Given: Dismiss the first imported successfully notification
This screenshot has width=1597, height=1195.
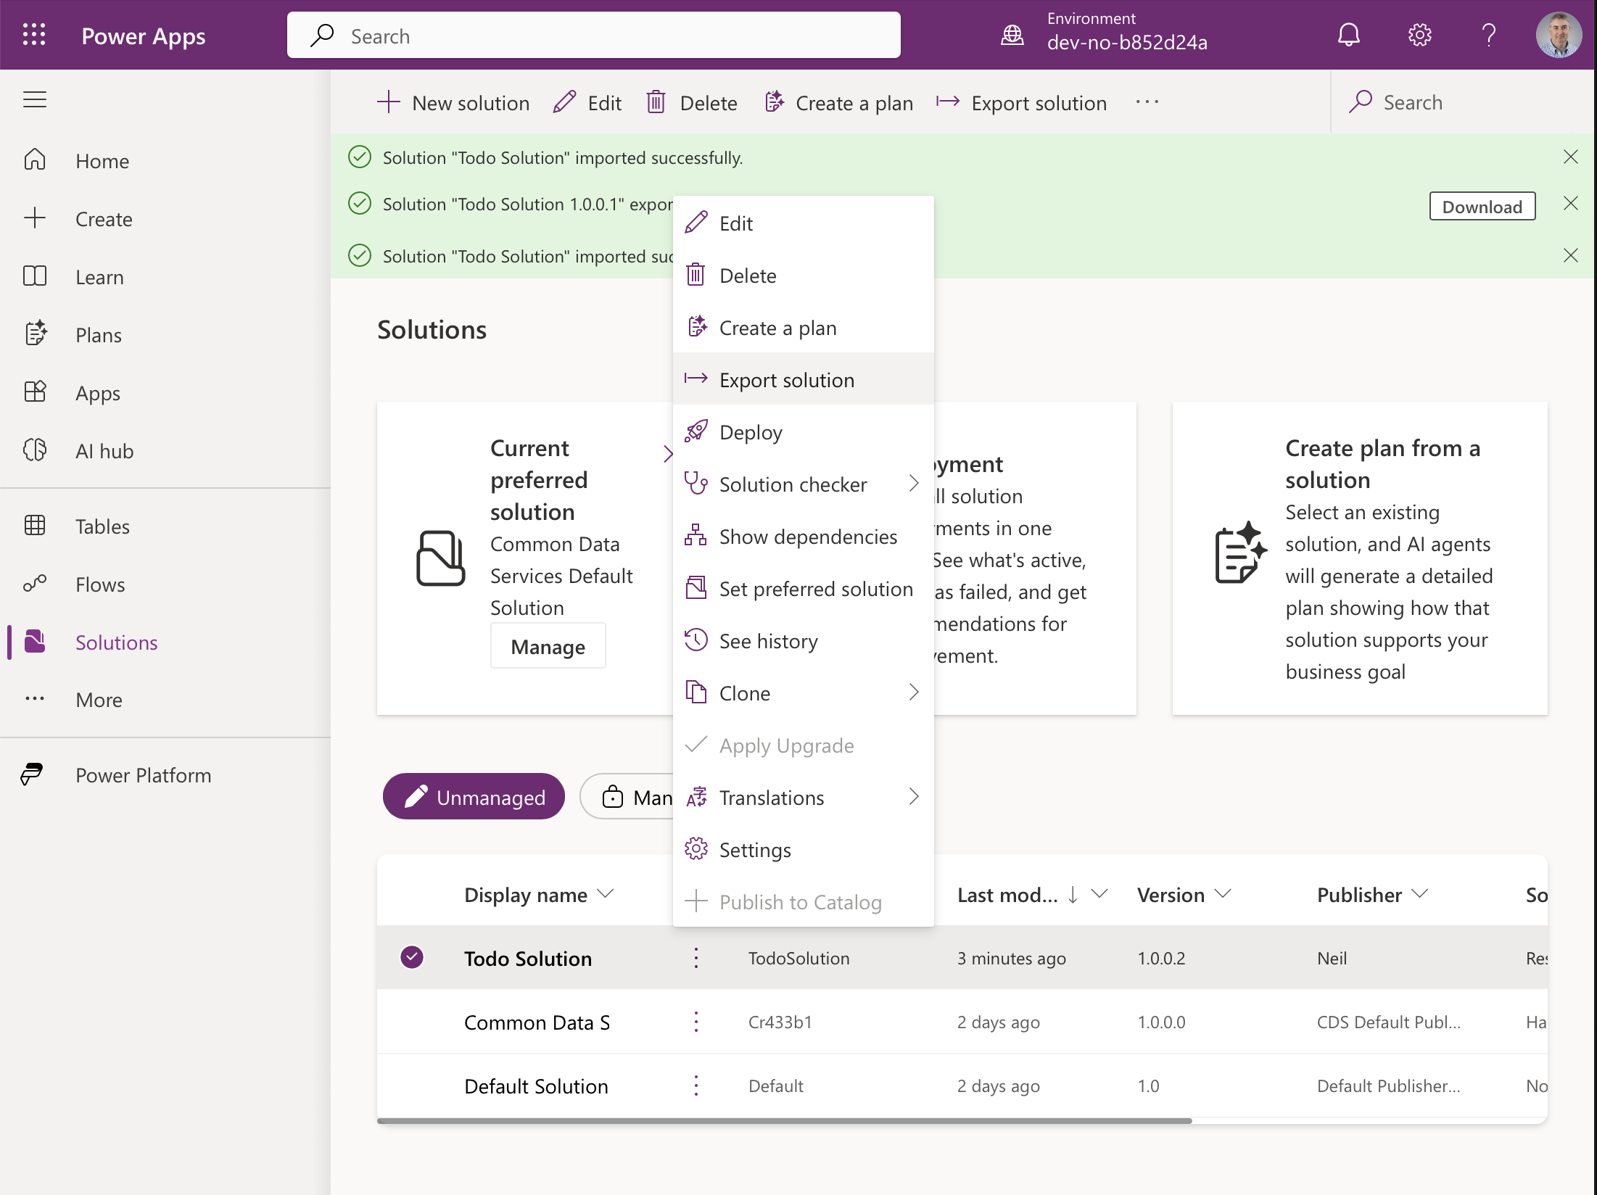Looking at the screenshot, I should pyautogui.click(x=1570, y=157).
